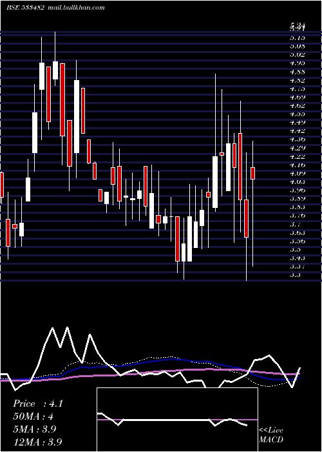322x452 pixels.
Task: Click the 3.83 price axis label
Action: [x=298, y=207]
